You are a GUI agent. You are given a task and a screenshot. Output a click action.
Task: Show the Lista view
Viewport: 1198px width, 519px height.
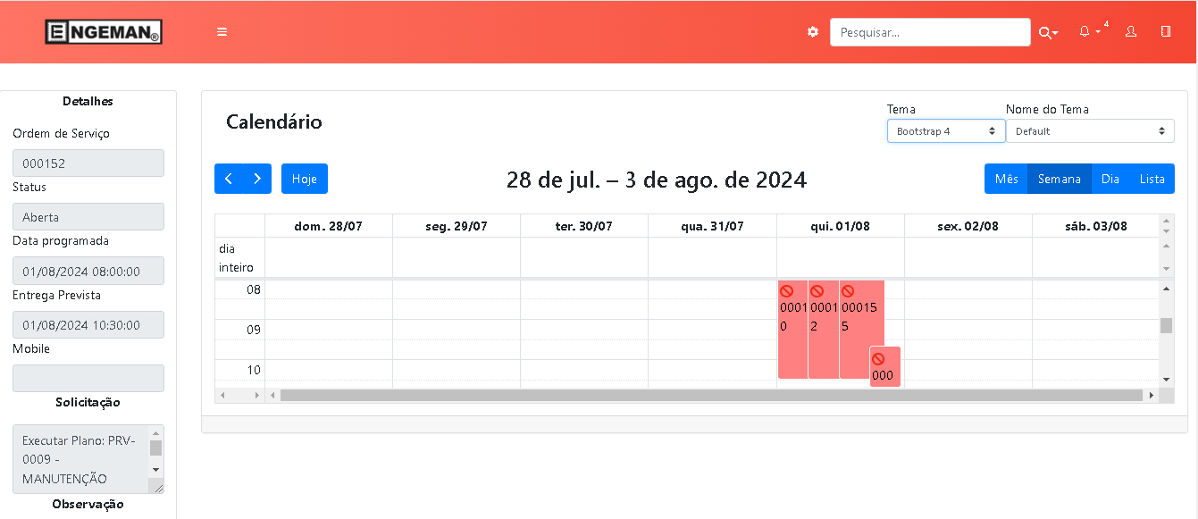coord(1152,179)
